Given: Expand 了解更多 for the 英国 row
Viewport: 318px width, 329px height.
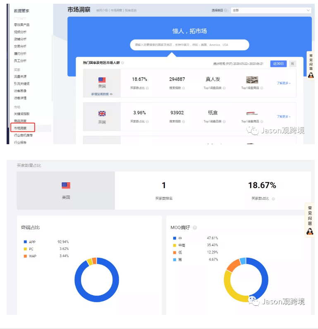Looking at the screenshot, I should (x=283, y=117).
